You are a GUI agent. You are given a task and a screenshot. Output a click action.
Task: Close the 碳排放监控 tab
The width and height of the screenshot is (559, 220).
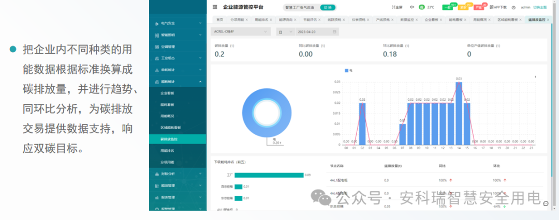click(549, 20)
